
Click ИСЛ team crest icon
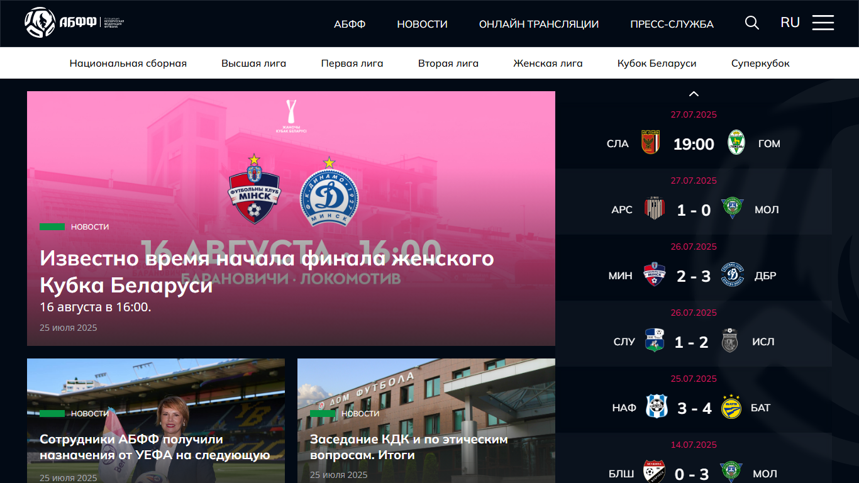point(729,341)
